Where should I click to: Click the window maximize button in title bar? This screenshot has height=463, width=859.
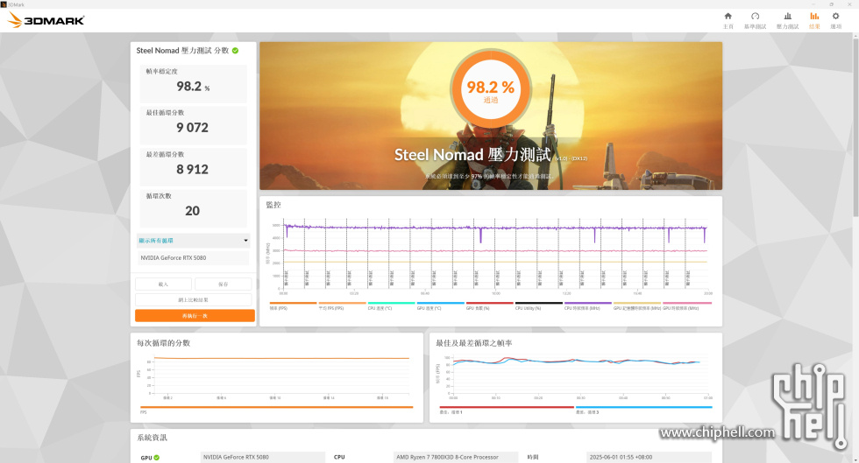pos(831,4)
